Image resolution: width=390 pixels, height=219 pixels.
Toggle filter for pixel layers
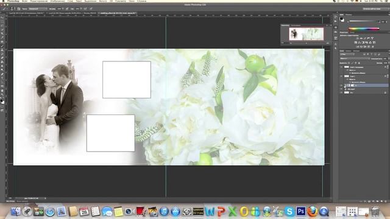[364, 54]
